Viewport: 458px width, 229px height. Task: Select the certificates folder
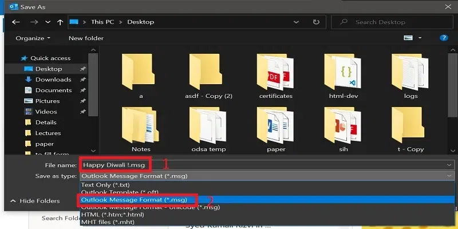click(276, 77)
